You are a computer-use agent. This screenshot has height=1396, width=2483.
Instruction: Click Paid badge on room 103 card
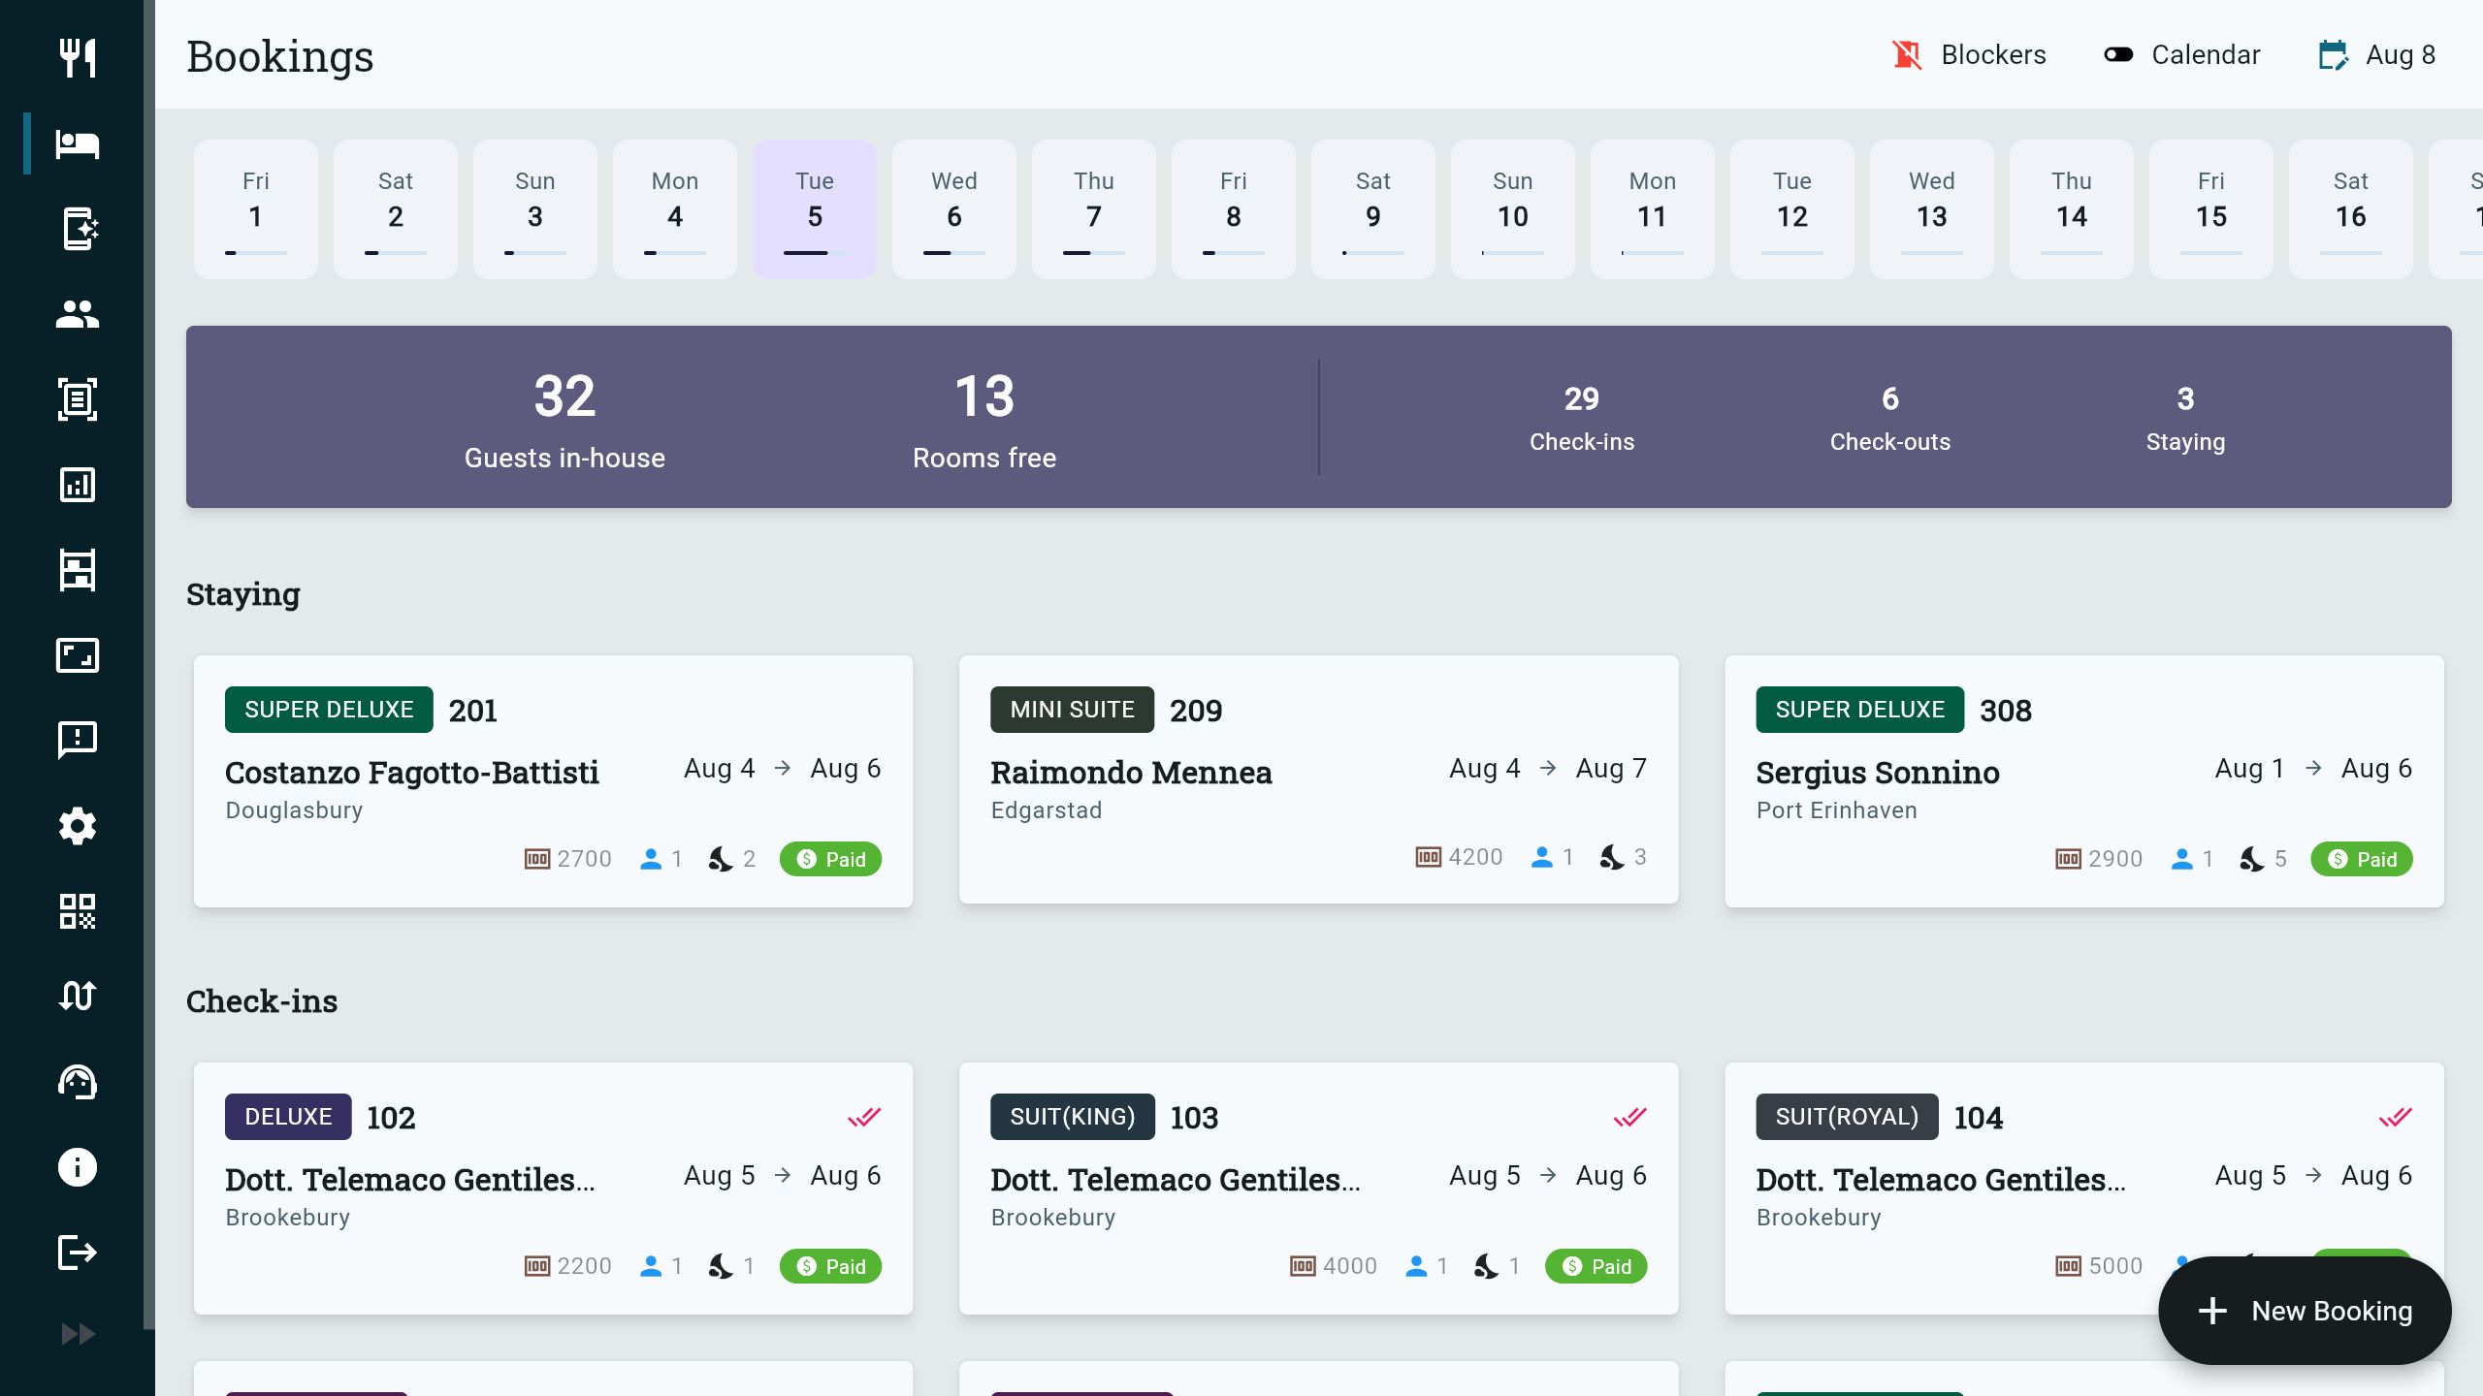pyautogui.click(x=1596, y=1266)
